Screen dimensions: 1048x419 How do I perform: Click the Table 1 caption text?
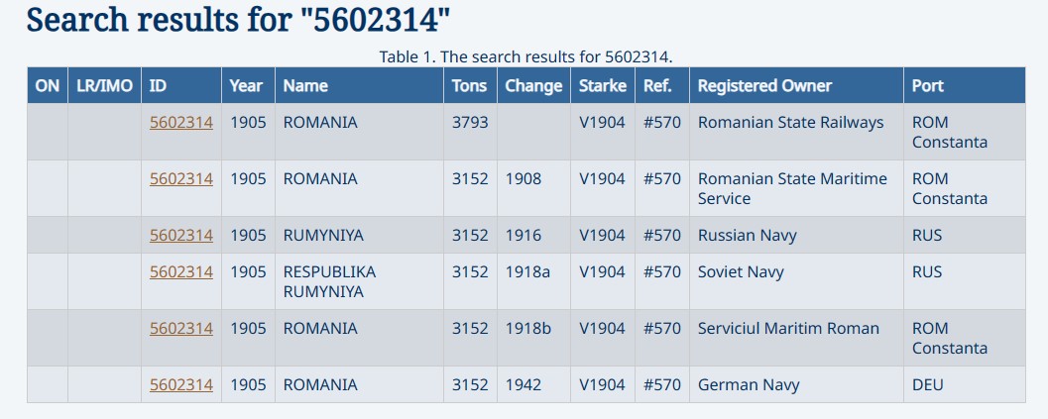tap(525, 56)
